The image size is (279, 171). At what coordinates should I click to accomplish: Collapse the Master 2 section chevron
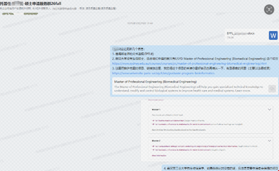coord(270,141)
